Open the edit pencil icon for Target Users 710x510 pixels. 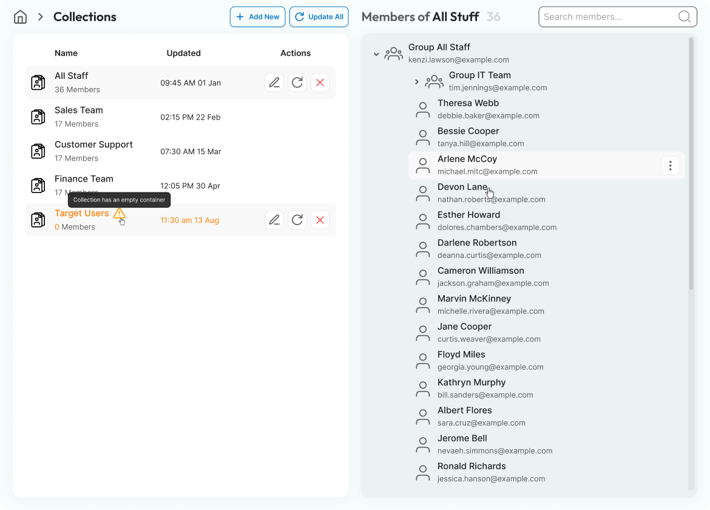coord(274,219)
